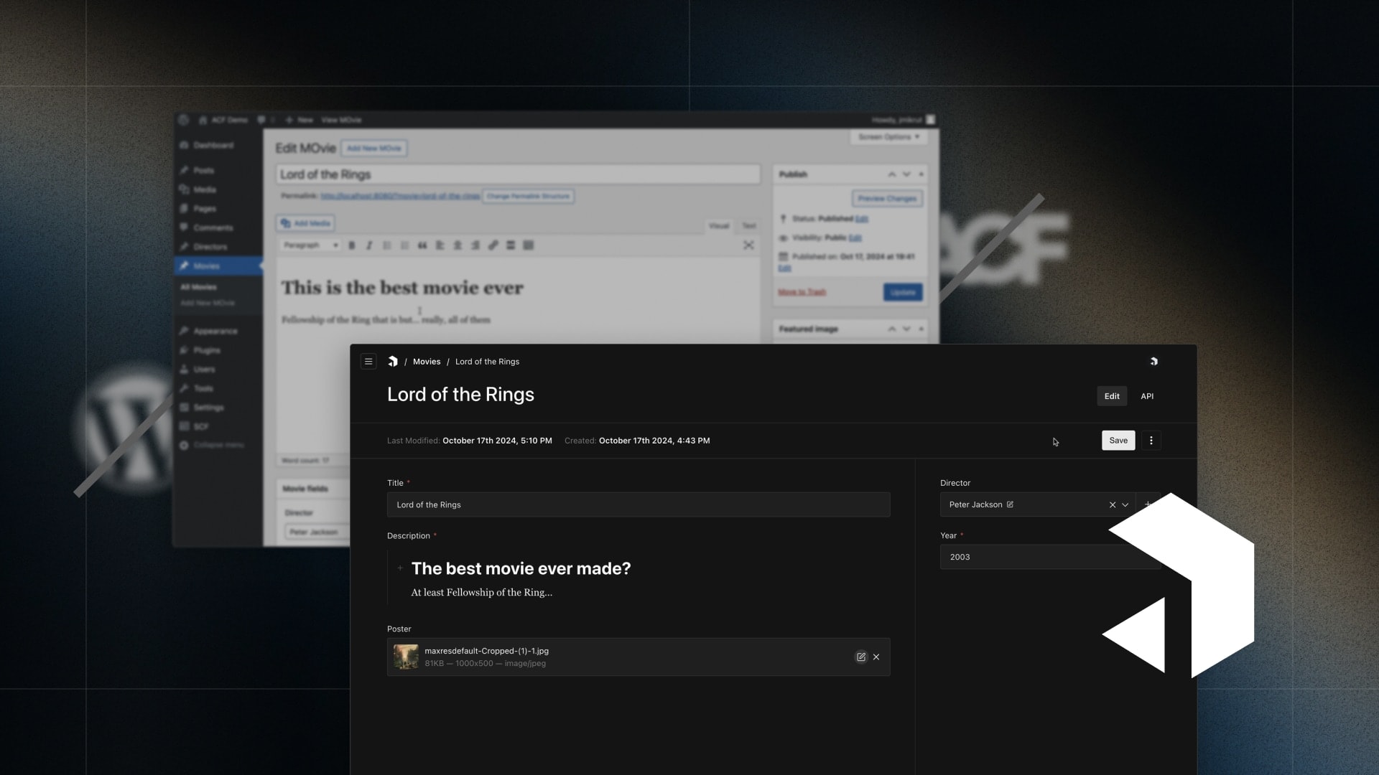Collapse the WordPress sidebar menu

(x=212, y=445)
